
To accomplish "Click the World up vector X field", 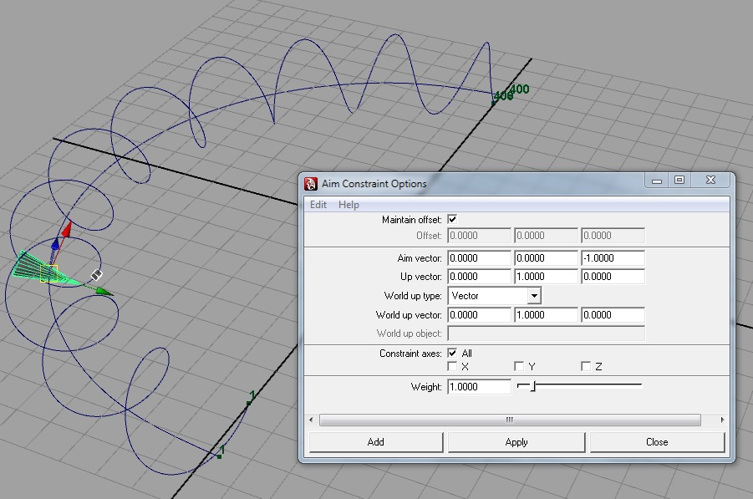I will pos(479,315).
